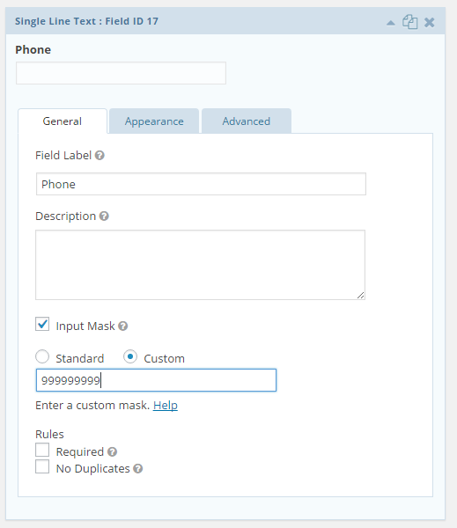The width and height of the screenshot is (457, 528).
Task: Click inside the Description text area
Action: pyautogui.click(x=200, y=265)
